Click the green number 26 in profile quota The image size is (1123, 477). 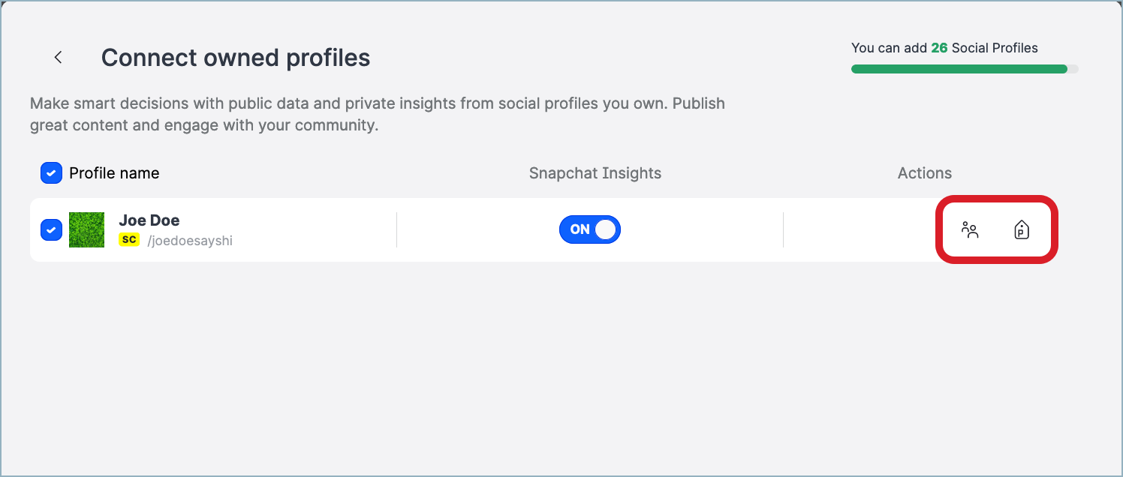[x=939, y=48]
